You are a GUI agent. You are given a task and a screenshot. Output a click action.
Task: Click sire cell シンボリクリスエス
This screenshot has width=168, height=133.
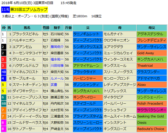click(88, 47)
